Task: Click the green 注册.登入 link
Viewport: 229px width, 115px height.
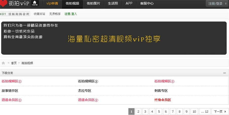Action: tap(71, 14)
